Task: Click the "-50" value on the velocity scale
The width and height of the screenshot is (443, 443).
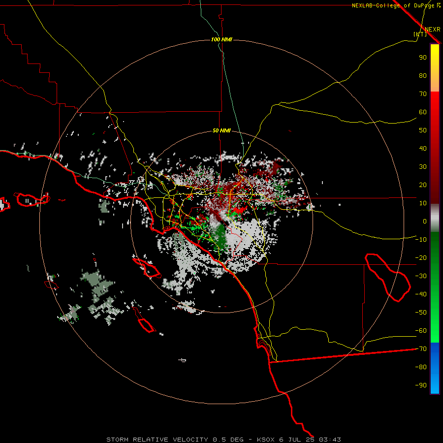Action: click(421, 313)
